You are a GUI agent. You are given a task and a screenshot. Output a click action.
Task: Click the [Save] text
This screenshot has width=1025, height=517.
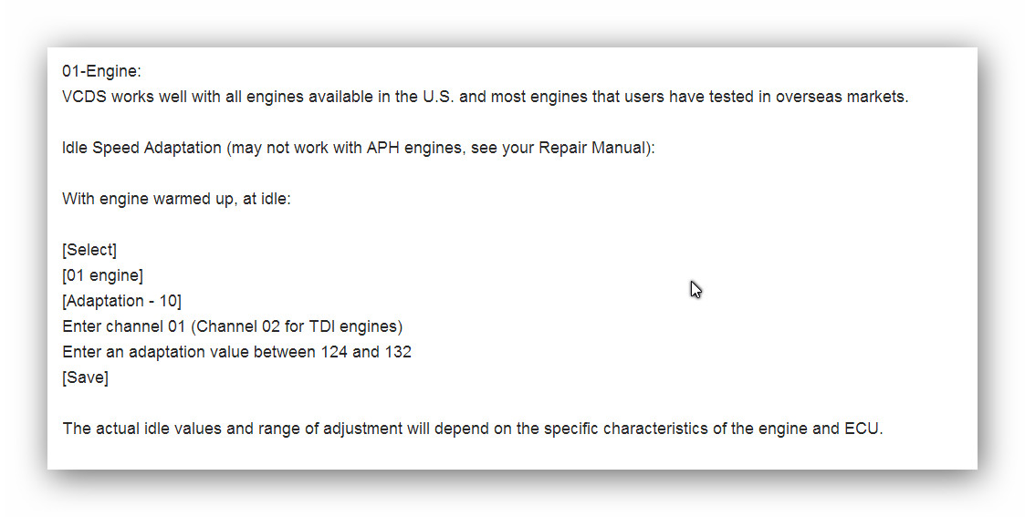(x=85, y=377)
